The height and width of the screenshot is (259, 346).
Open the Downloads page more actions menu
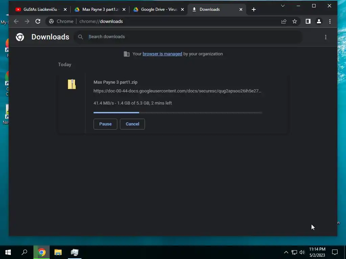(326, 37)
